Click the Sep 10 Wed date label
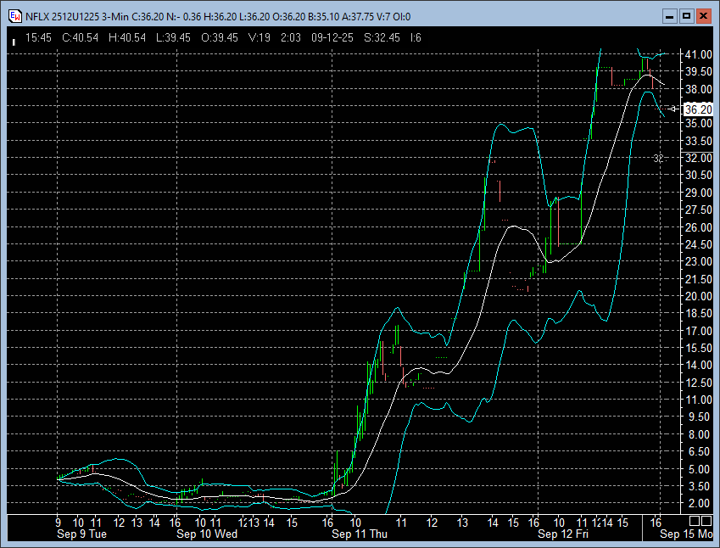 click(x=207, y=534)
